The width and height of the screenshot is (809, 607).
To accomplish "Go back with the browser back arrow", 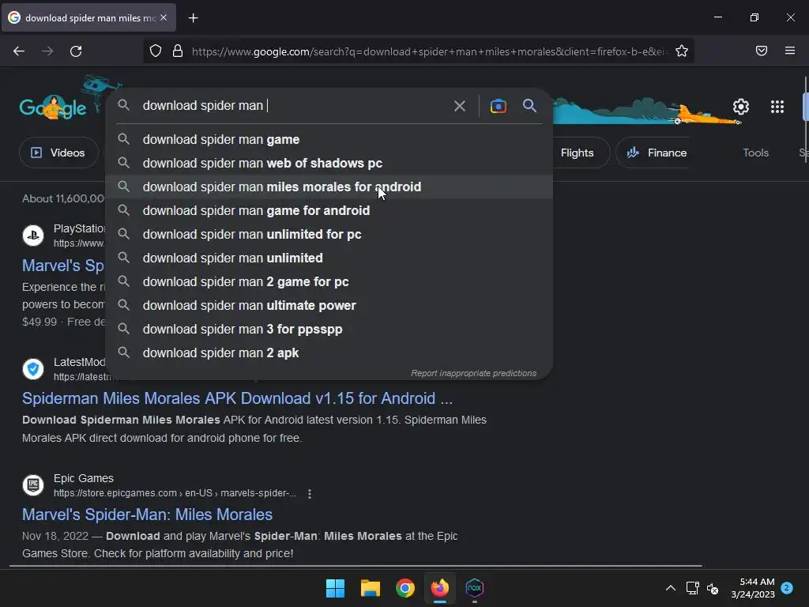I will point(19,51).
